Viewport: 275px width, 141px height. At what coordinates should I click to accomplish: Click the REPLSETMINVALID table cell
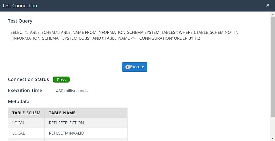point(66,133)
